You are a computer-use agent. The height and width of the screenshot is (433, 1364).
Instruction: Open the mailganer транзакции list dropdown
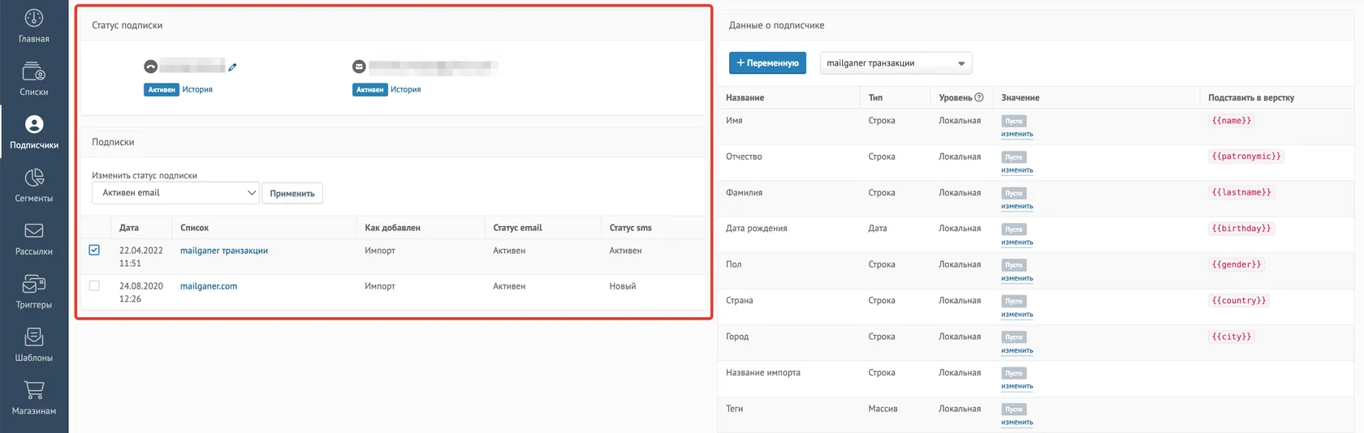click(896, 63)
